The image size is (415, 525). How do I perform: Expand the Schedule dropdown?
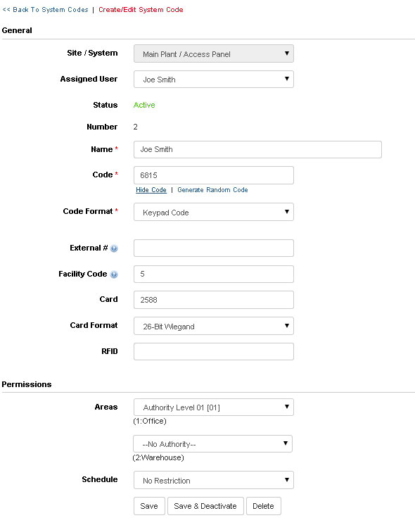214,480
